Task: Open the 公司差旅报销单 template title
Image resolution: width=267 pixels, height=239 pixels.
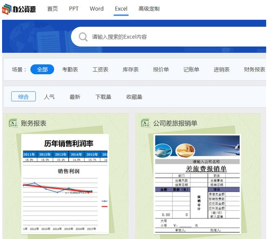Action: pyautogui.click(x=175, y=123)
